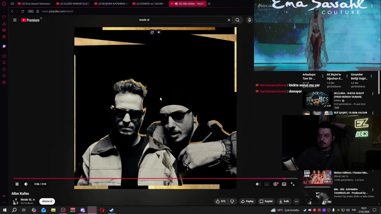
Task: Open history clock in Opera sidebar
Action: [x=4, y=69]
